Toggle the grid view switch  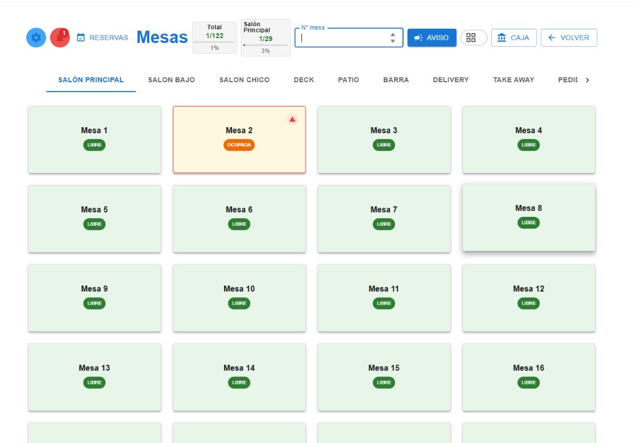click(x=474, y=37)
